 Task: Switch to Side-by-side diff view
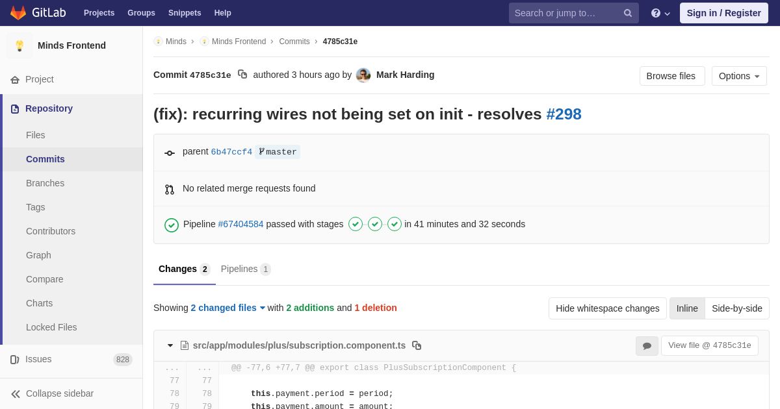[x=737, y=308]
